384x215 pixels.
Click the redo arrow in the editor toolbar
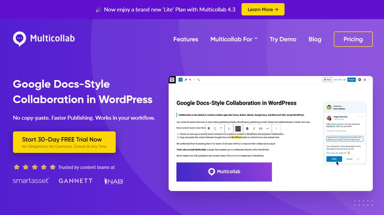click(194, 79)
